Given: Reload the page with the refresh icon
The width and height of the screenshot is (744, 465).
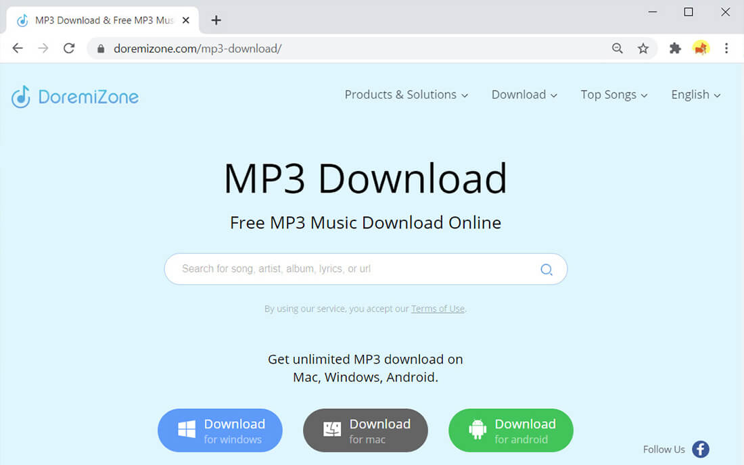Looking at the screenshot, I should (x=68, y=48).
